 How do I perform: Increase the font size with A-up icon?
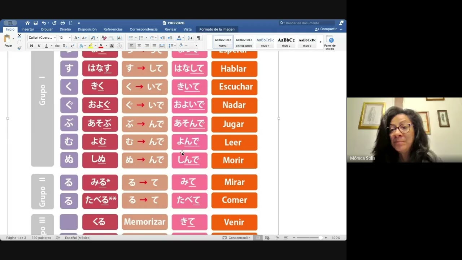pos(77,38)
